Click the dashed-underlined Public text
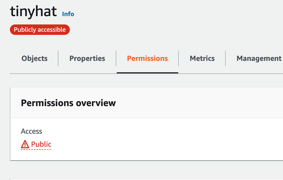 tap(41, 144)
